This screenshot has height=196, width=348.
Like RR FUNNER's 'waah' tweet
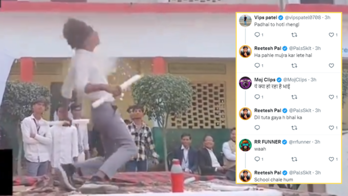coord(331,159)
